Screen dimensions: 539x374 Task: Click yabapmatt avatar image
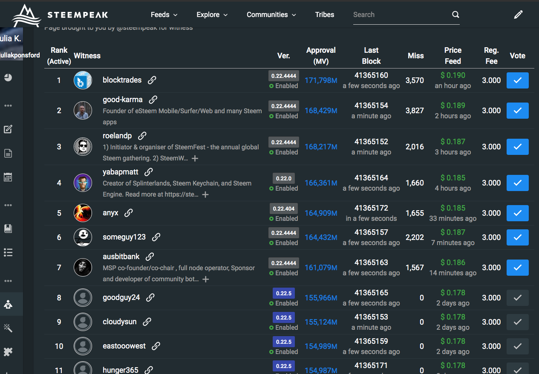(x=83, y=183)
